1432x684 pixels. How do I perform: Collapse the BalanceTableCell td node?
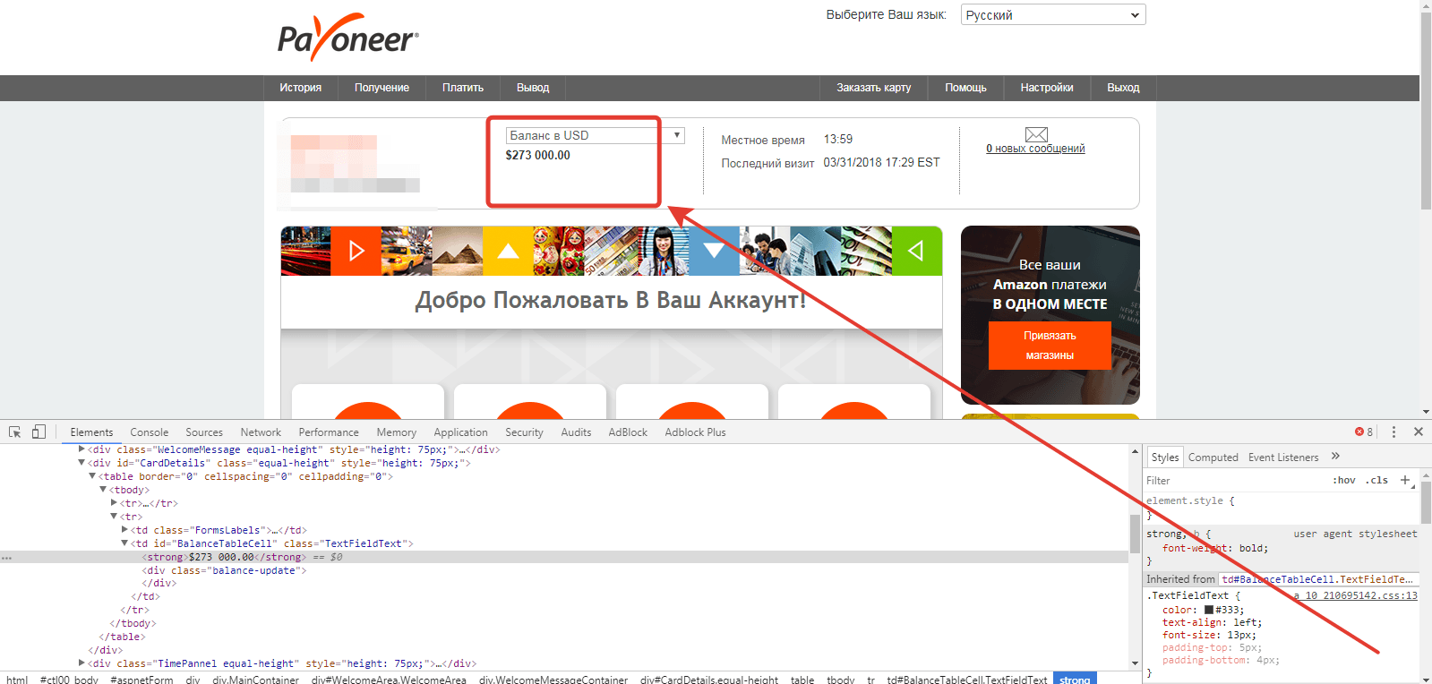tap(124, 543)
